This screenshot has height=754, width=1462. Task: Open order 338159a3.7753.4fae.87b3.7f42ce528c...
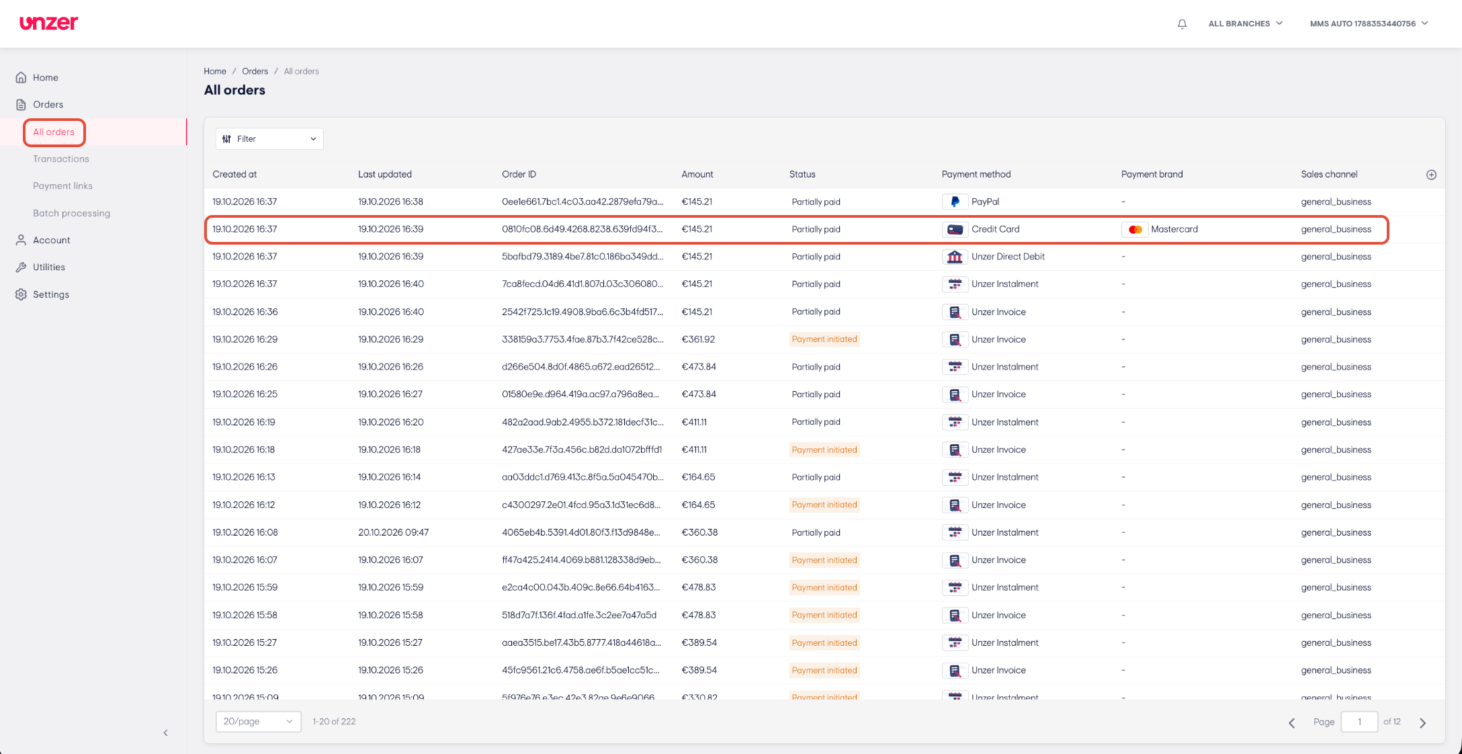pos(583,339)
